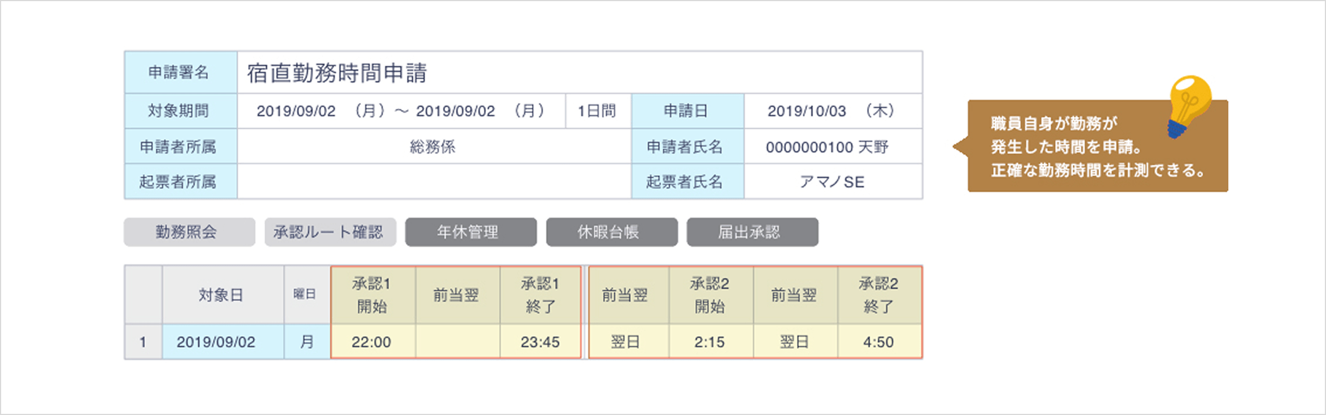Click the 申請者氏名 label cell

coord(688,146)
